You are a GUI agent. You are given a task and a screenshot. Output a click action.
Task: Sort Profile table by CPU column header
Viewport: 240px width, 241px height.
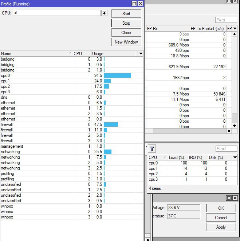(82, 54)
